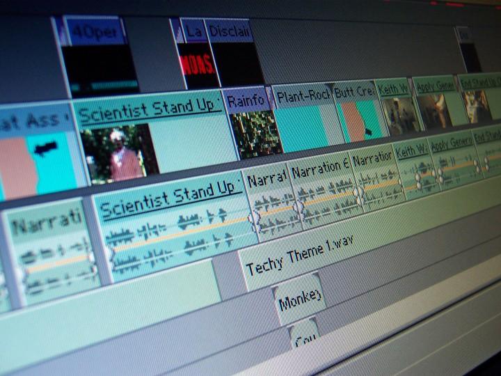Select the "Rainfo" clip's rainforest thumbnail
The image size is (501, 376).
point(256,134)
